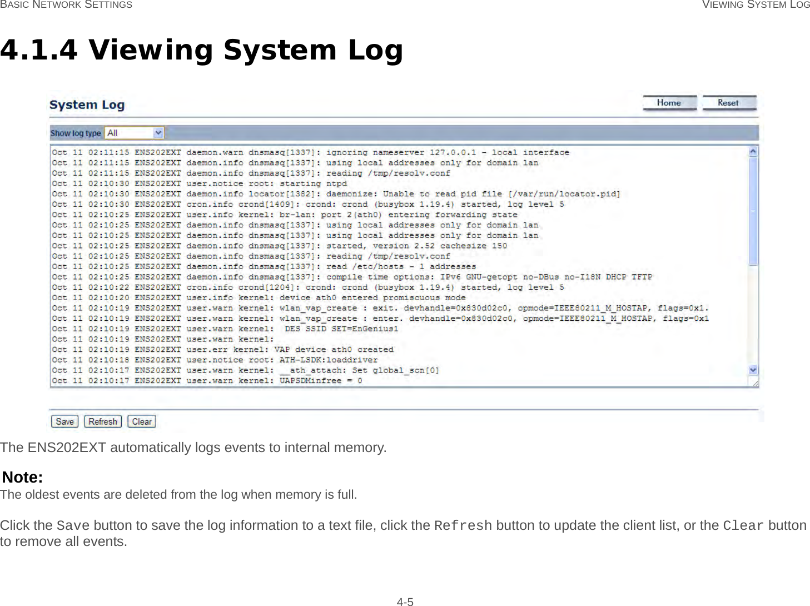Image resolution: width=810 pixels, height=606 pixels.
Task: Select log line 'ignoring nameserver 127.0.0.1'
Action: pyautogui.click(x=311, y=152)
